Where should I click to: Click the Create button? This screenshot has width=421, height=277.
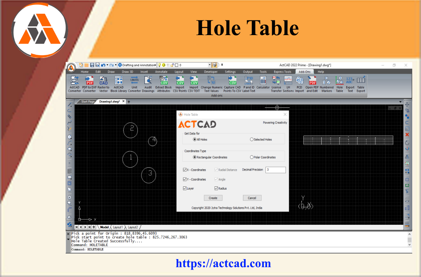point(213,198)
